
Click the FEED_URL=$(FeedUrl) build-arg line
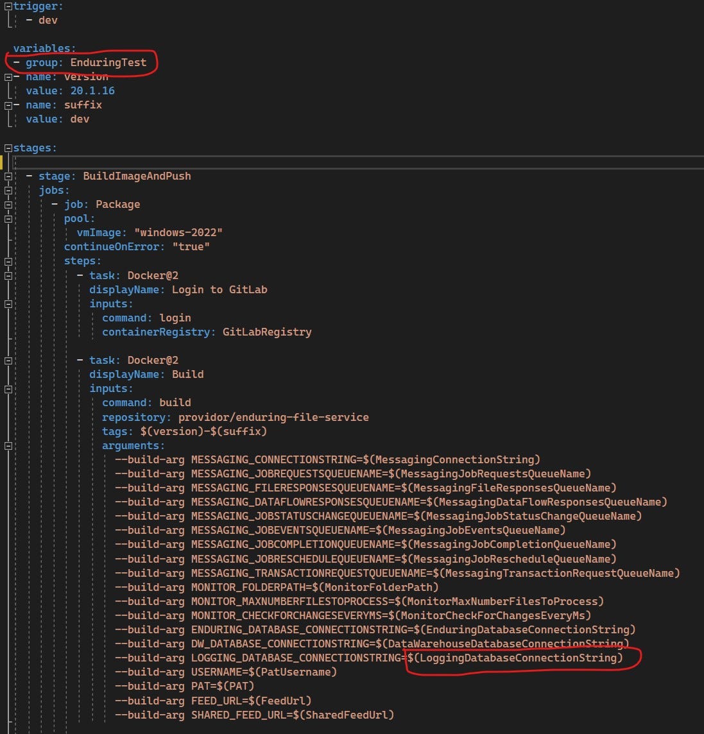click(213, 701)
